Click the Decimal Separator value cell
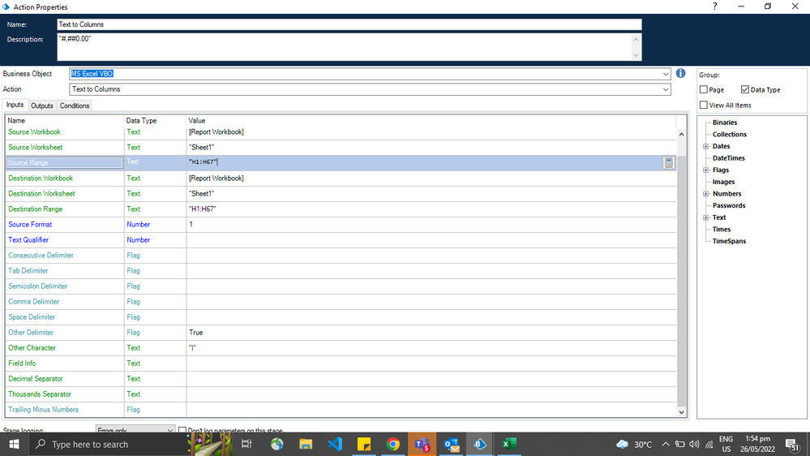 [431, 379]
